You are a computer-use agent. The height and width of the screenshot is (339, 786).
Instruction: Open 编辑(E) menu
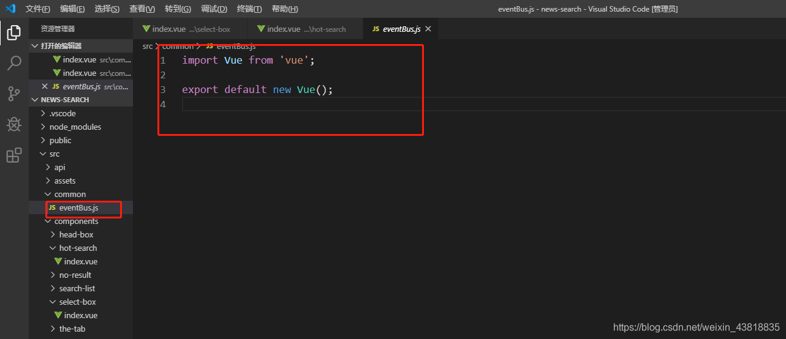point(73,9)
